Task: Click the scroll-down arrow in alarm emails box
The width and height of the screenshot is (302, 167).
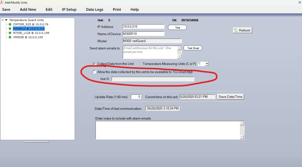Action: 180,56
